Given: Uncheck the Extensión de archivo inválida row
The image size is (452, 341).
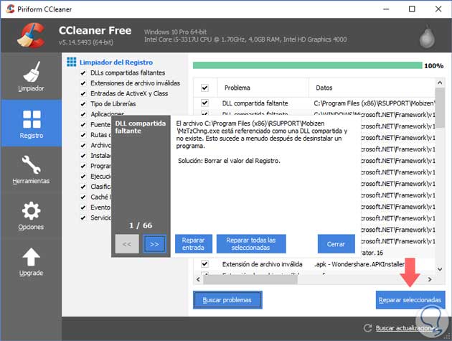Looking at the screenshot, I should 204,263.
